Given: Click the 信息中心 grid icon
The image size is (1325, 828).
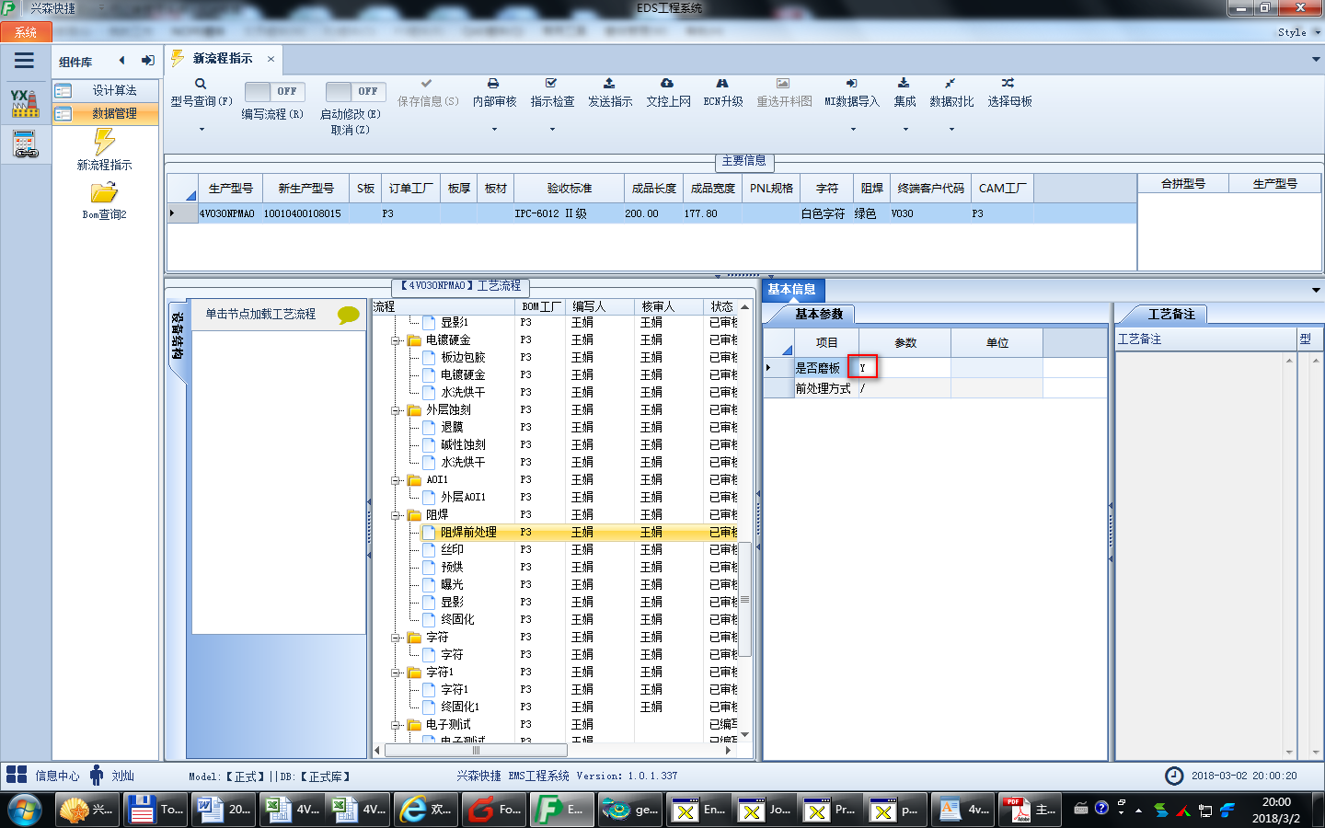Looking at the screenshot, I should (x=17, y=775).
